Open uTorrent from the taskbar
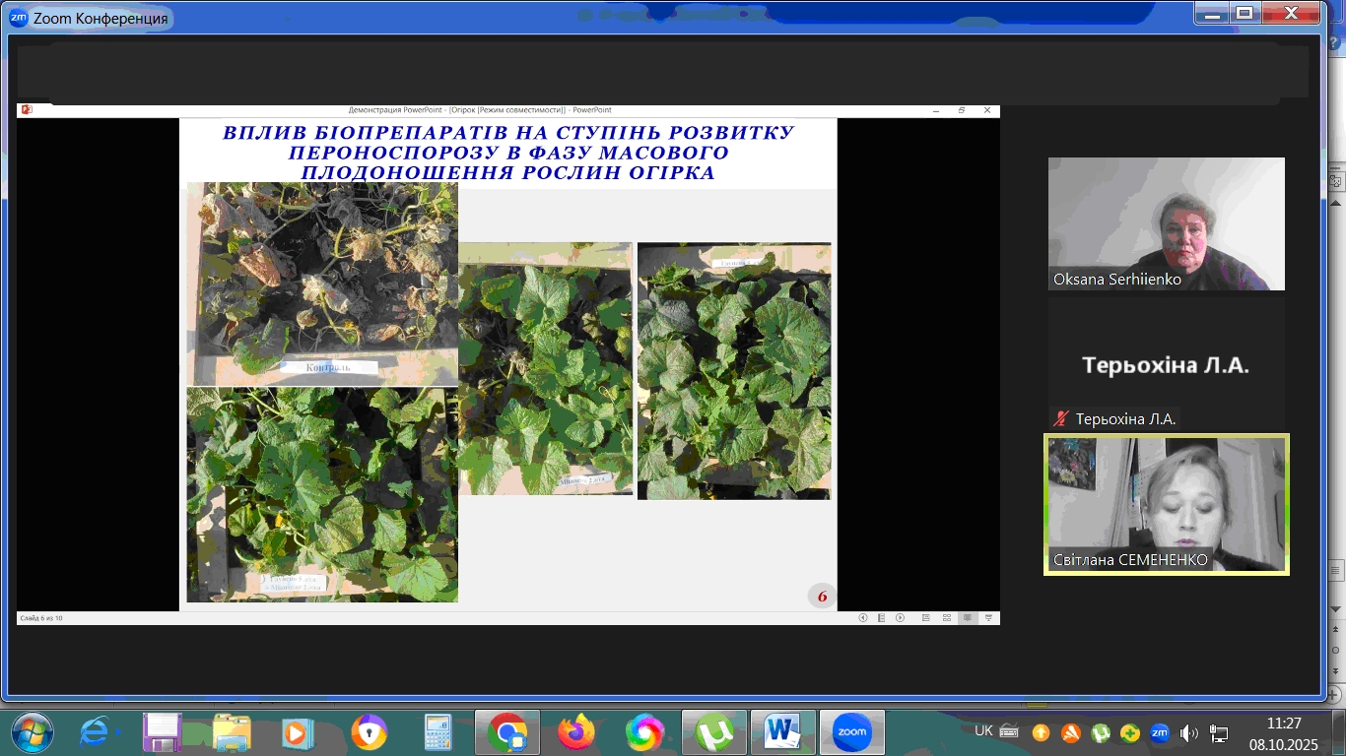The image size is (1346, 756). [x=714, y=732]
